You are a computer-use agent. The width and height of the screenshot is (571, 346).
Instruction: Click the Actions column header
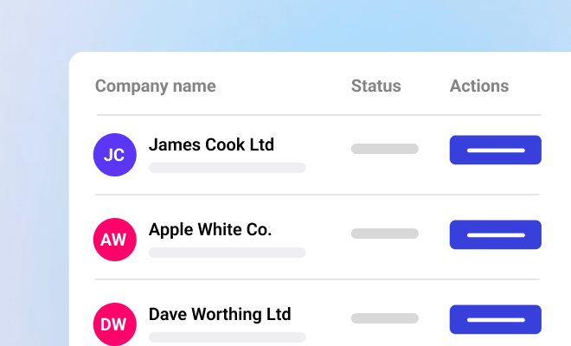[479, 86]
